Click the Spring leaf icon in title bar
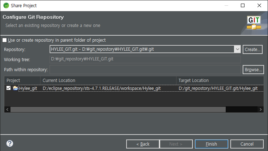 tap(5, 5)
